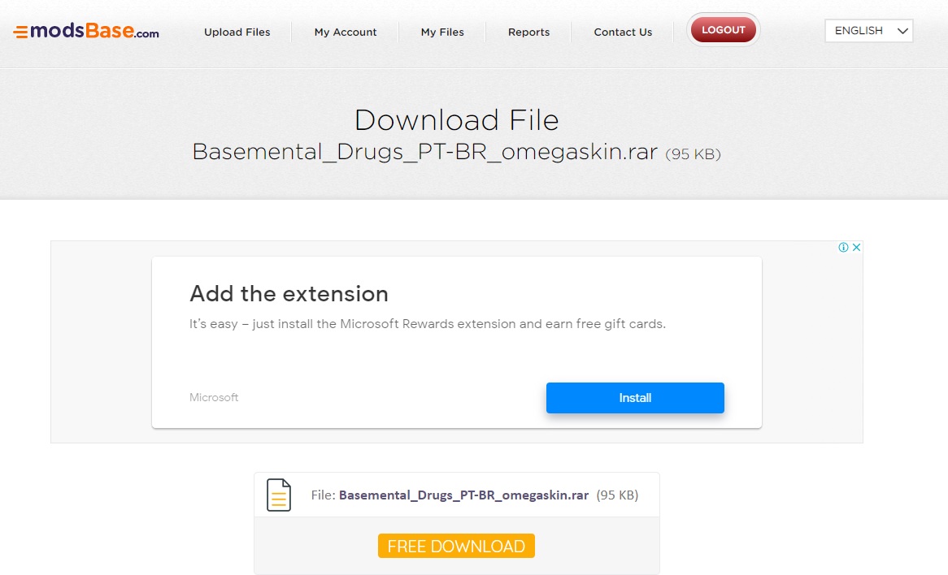
Task: Close the Microsoft Rewards ad
Action: pos(856,247)
